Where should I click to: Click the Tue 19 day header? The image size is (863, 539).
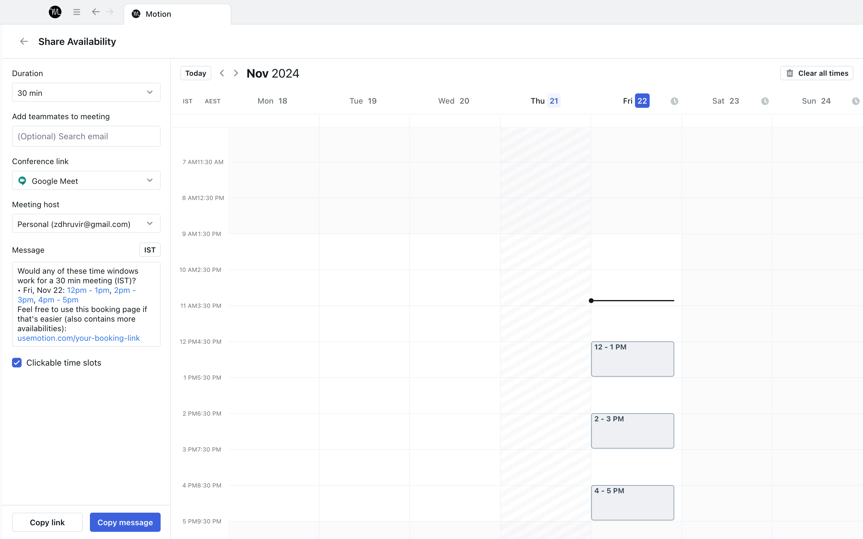[x=363, y=101]
